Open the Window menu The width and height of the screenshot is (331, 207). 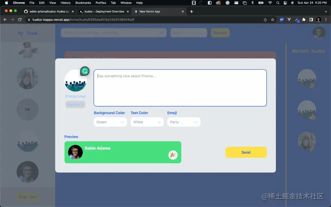point(126,3)
